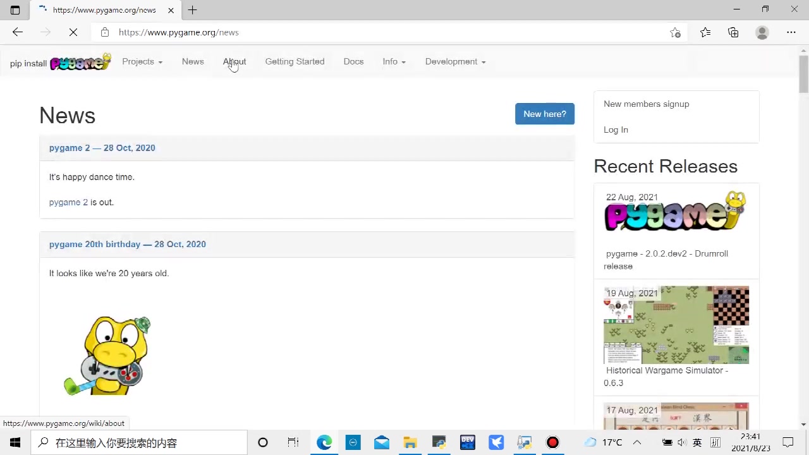Open the Collections icon
This screenshot has height=455, width=809.
[733, 32]
